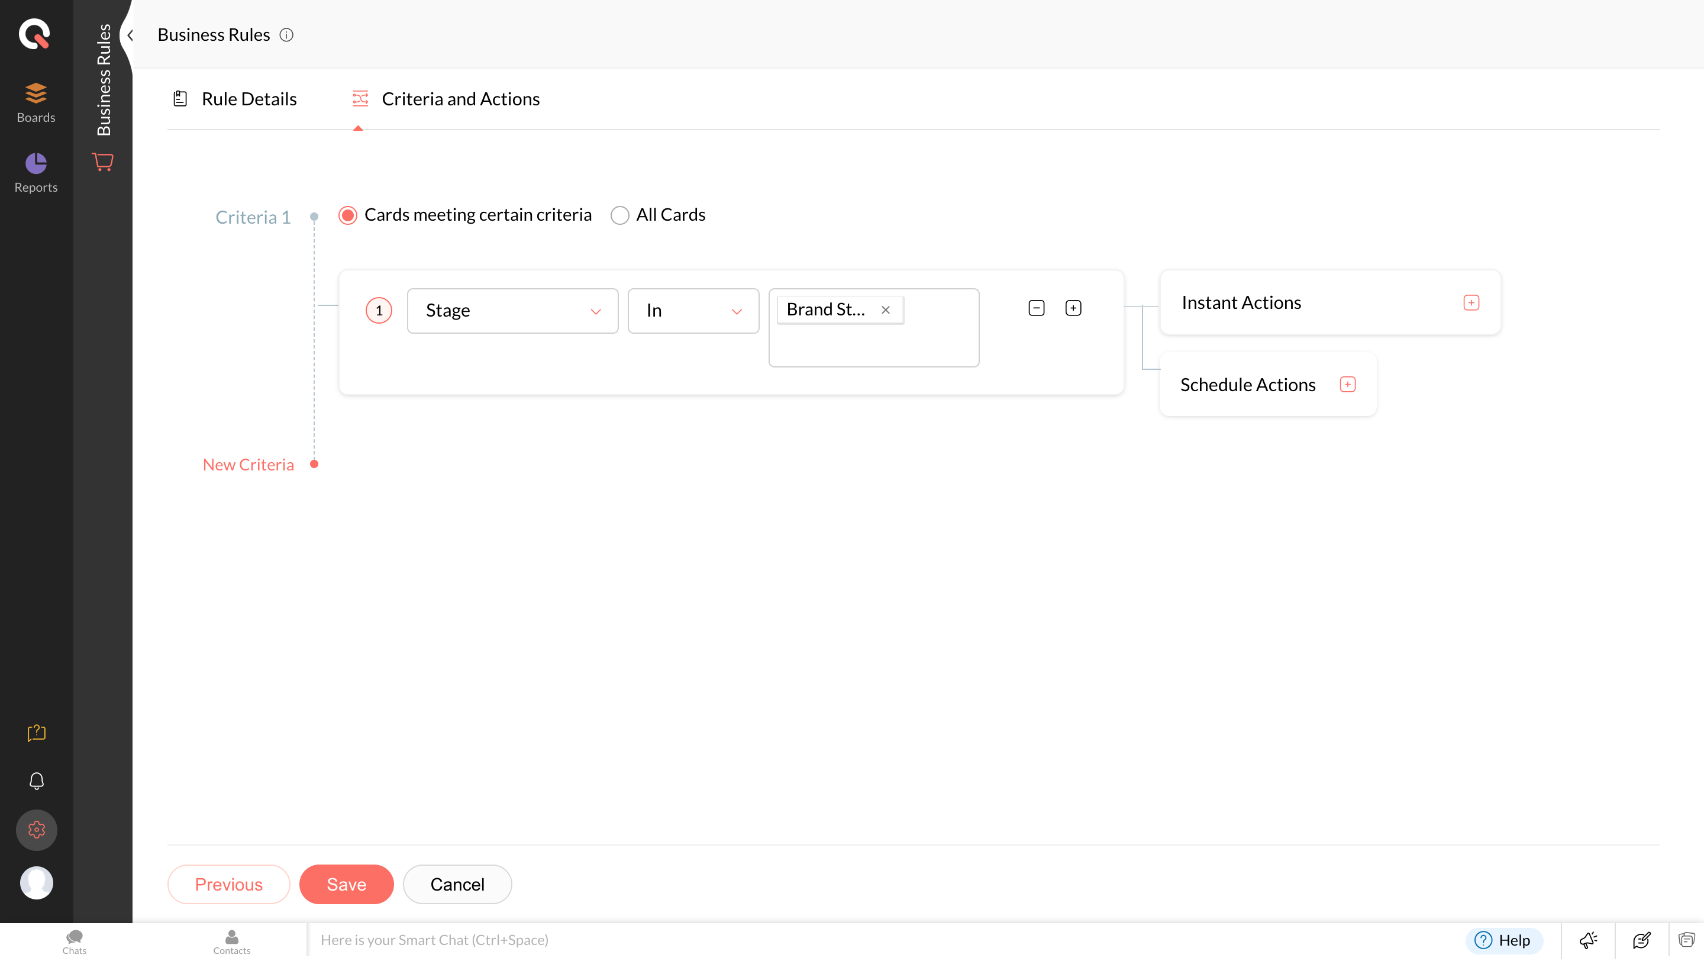Open the settings gear icon

(36, 830)
